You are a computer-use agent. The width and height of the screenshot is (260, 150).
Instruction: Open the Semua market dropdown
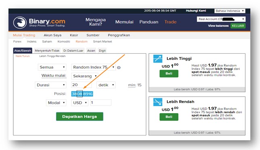click(x=52, y=67)
